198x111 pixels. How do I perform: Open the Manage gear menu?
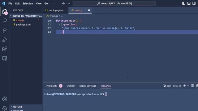coord(5,108)
